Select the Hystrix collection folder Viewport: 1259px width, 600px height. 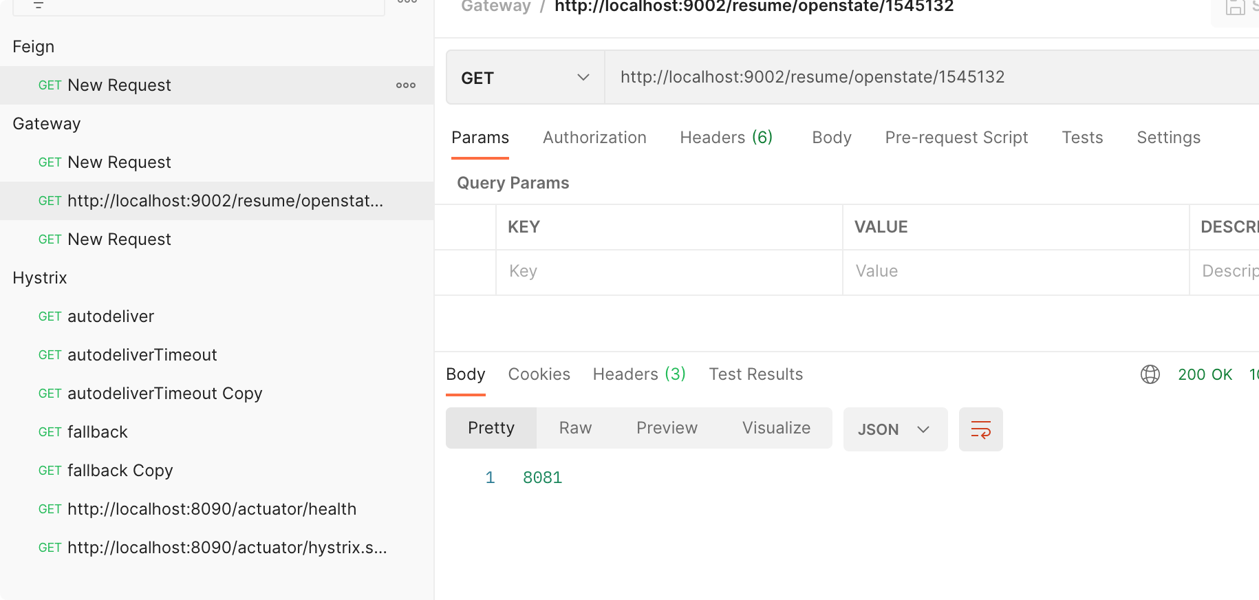[40, 278]
